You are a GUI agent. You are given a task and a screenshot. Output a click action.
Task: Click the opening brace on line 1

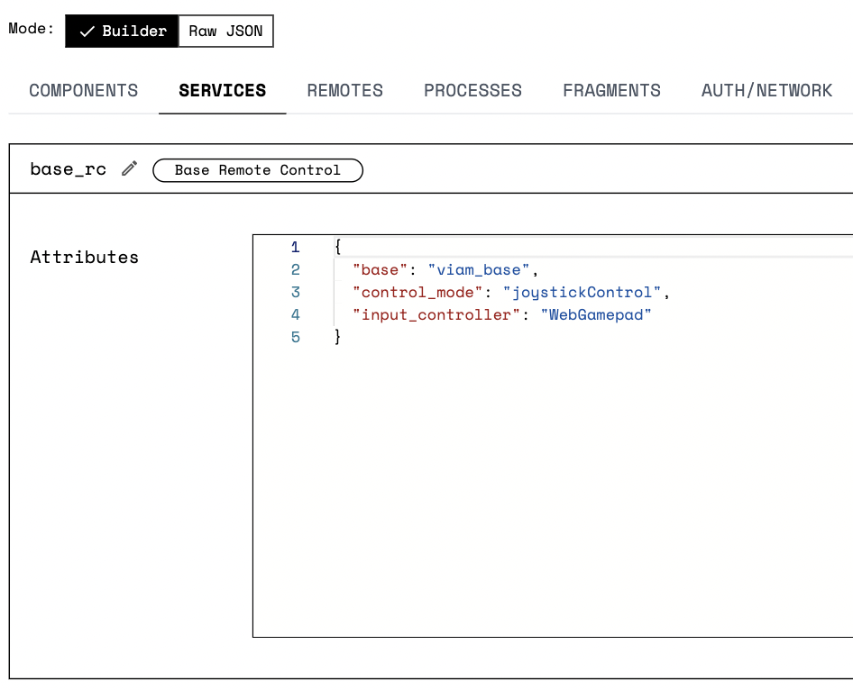click(x=338, y=246)
